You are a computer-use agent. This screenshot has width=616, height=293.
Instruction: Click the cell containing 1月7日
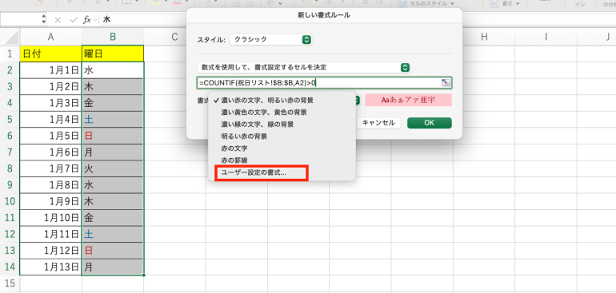coord(50,168)
